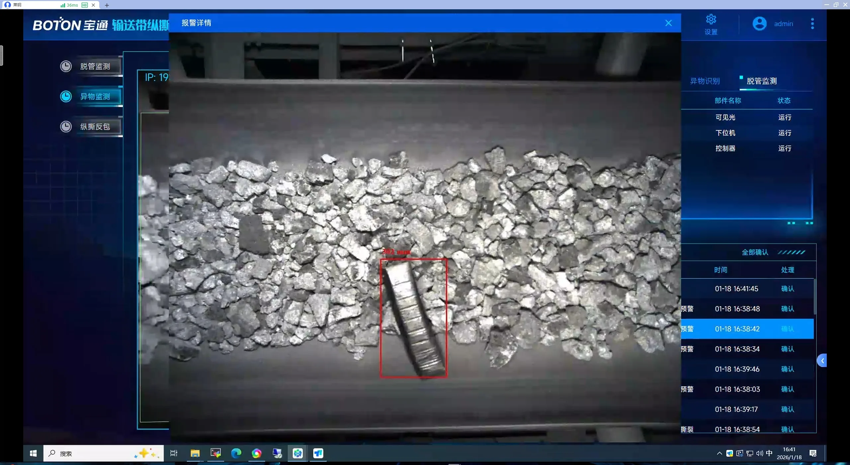The image size is (850, 465).
Task: Select the alarm row 01-18 16:38:42
Action: (x=747, y=329)
